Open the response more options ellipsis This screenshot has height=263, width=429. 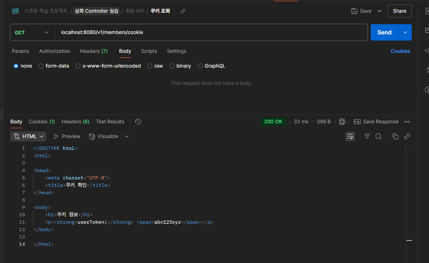(x=407, y=122)
